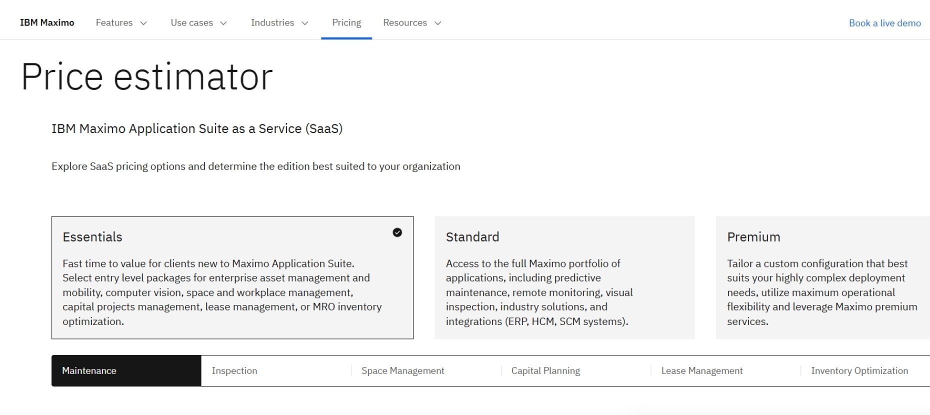The image size is (930, 415).
Task: Click the Explore SaaS pricing options text
Action: click(256, 166)
